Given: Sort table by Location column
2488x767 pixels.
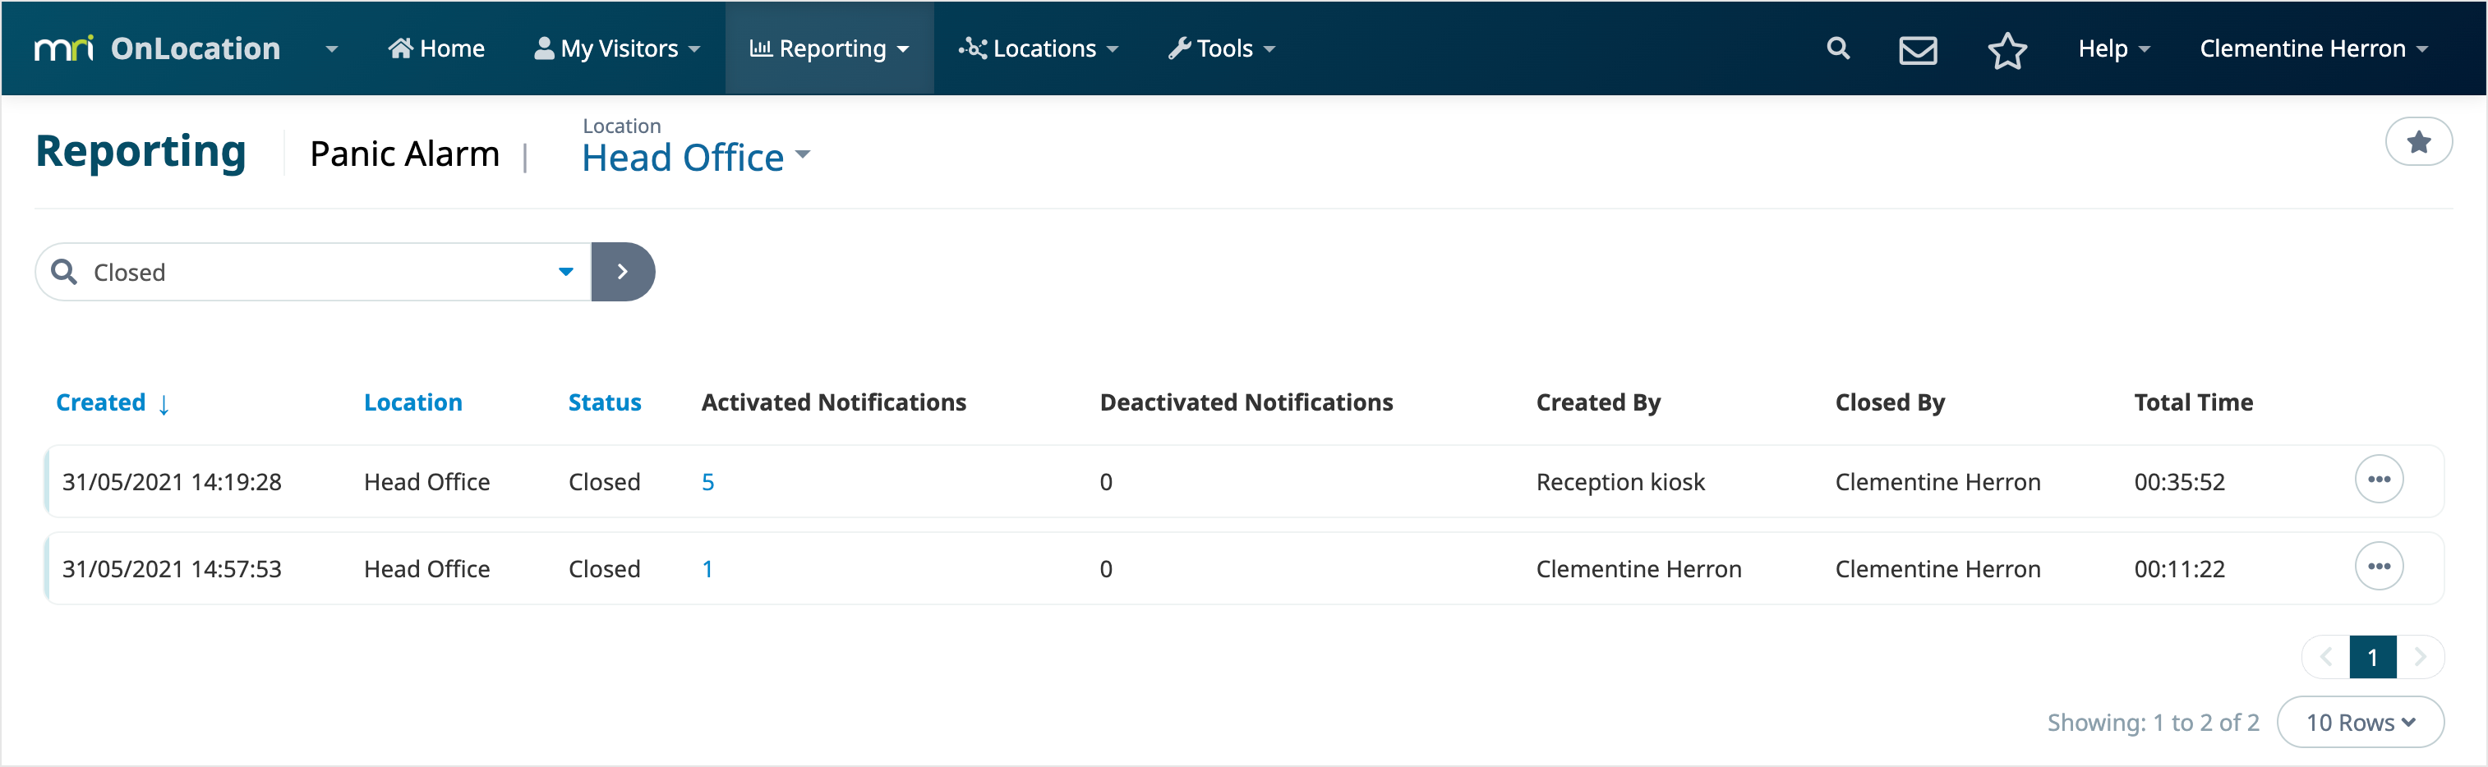Looking at the screenshot, I should click(x=412, y=402).
